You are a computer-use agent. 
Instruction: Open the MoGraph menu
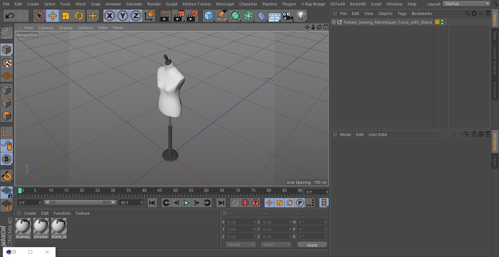225,4
